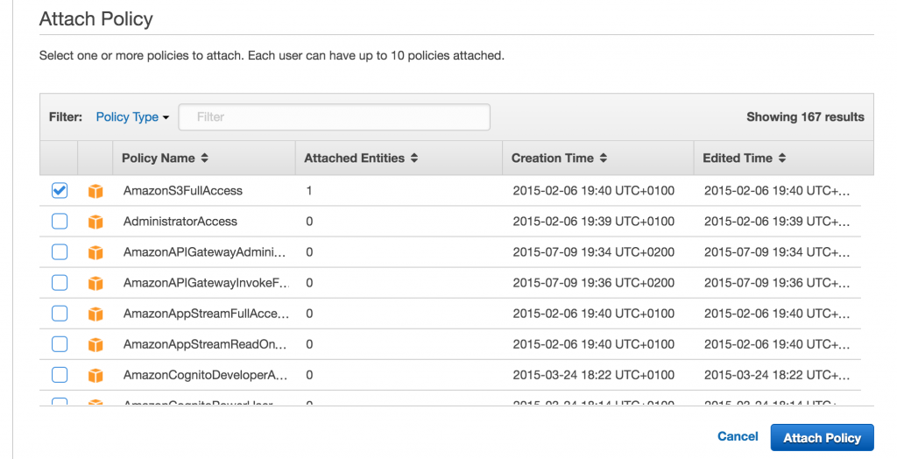Screen dimensions: 897x459
Task: Click the Attach Policy button
Action: click(x=822, y=438)
